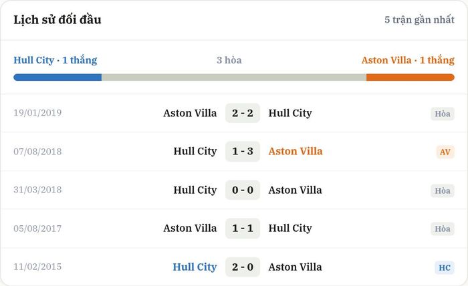Click the gray draws bar segment
The height and width of the screenshot is (286, 468).
click(x=234, y=78)
